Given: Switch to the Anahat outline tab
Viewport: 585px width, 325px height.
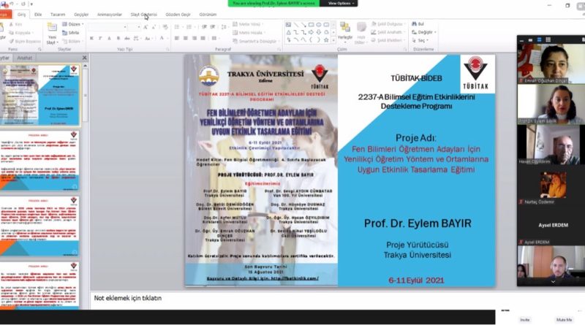Looking at the screenshot, I should pos(25,58).
